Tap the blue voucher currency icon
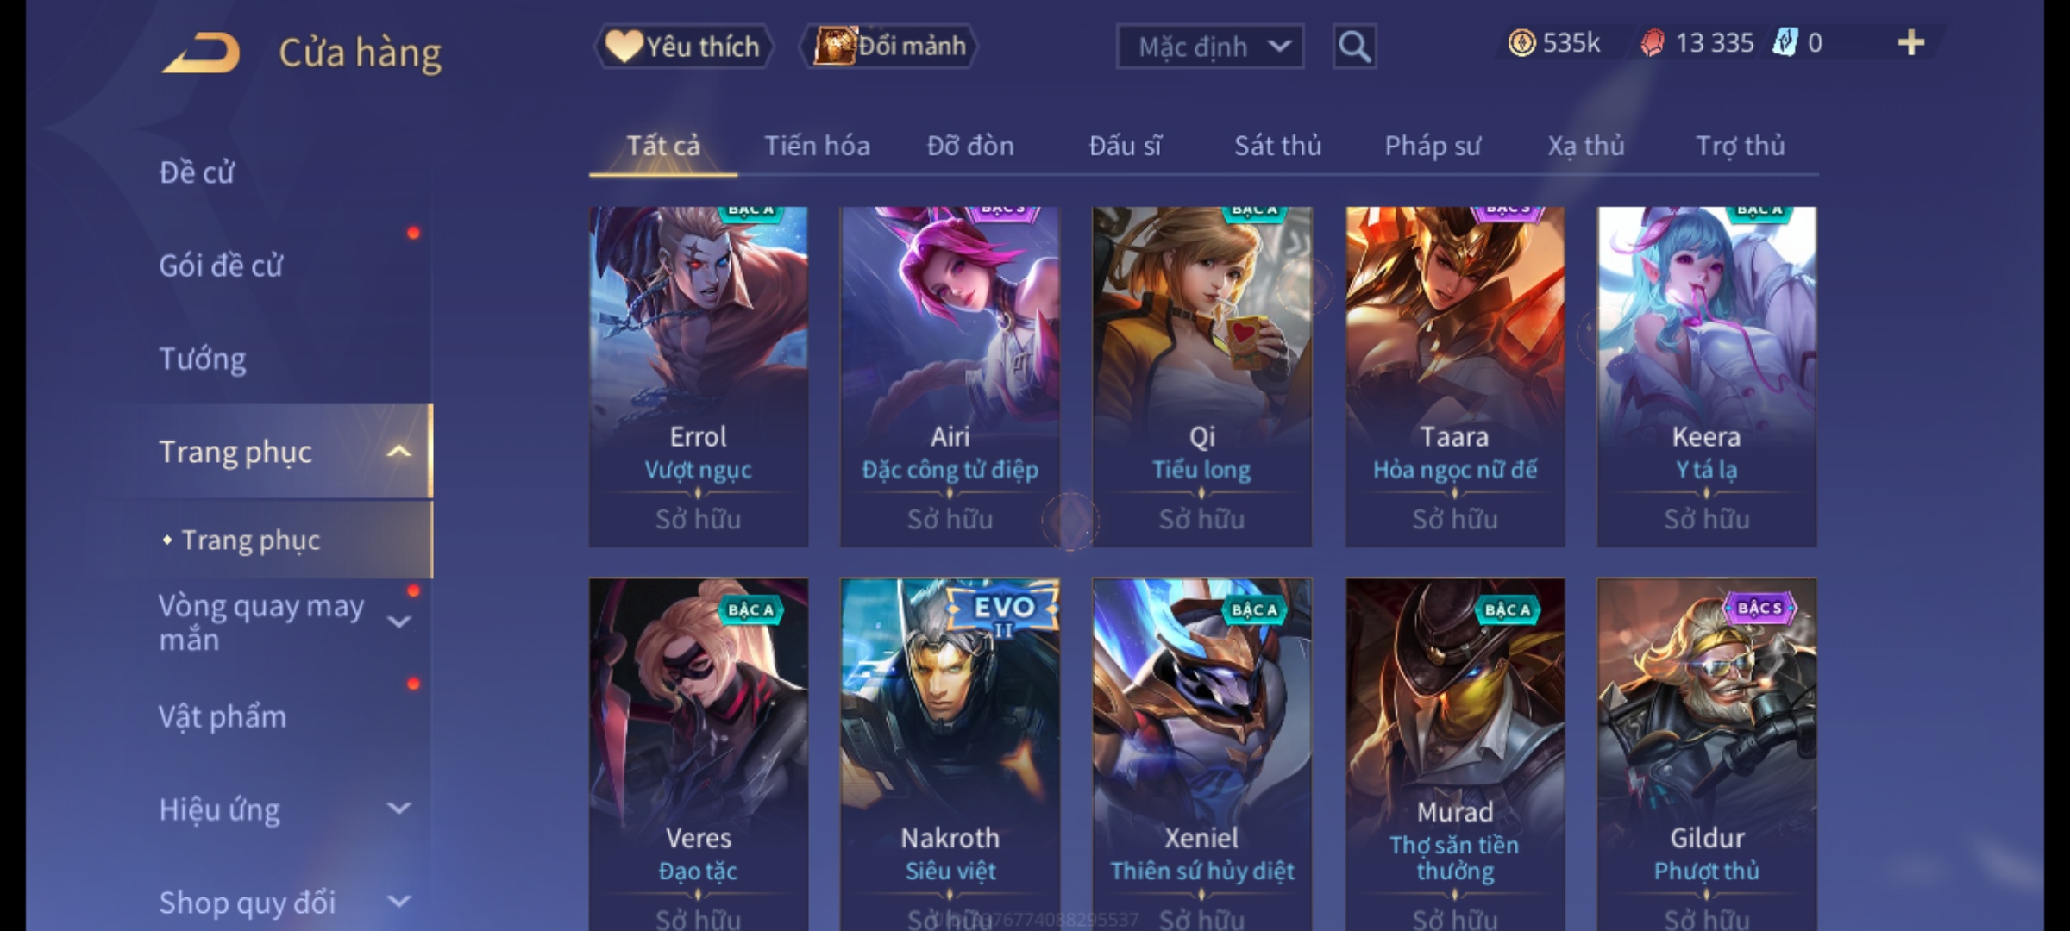The height and width of the screenshot is (931, 2070). point(1785,43)
